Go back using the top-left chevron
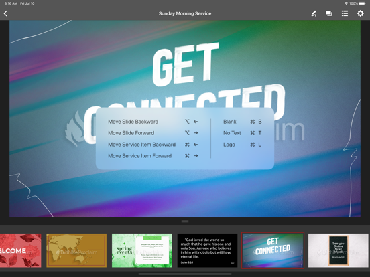Screen dimensions: 370x277 pos(5,13)
